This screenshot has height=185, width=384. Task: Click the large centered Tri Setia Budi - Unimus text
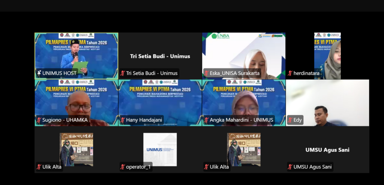tap(160, 56)
